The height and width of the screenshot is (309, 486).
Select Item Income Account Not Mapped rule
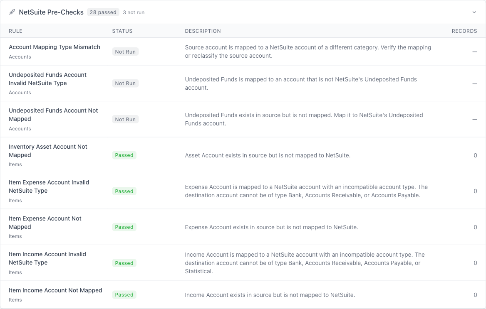point(55,290)
